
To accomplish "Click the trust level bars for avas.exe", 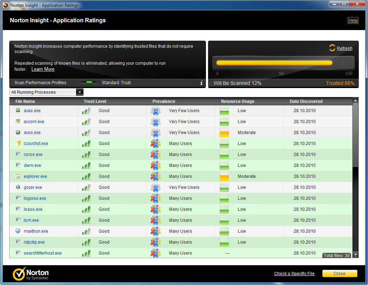I will (86, 111).
